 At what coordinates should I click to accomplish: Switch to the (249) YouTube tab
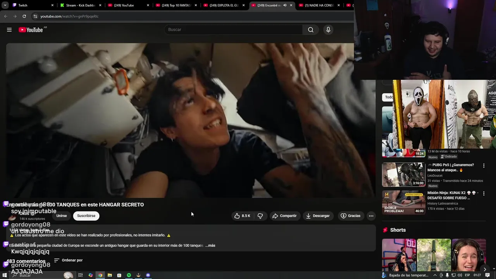coord(129,5)
